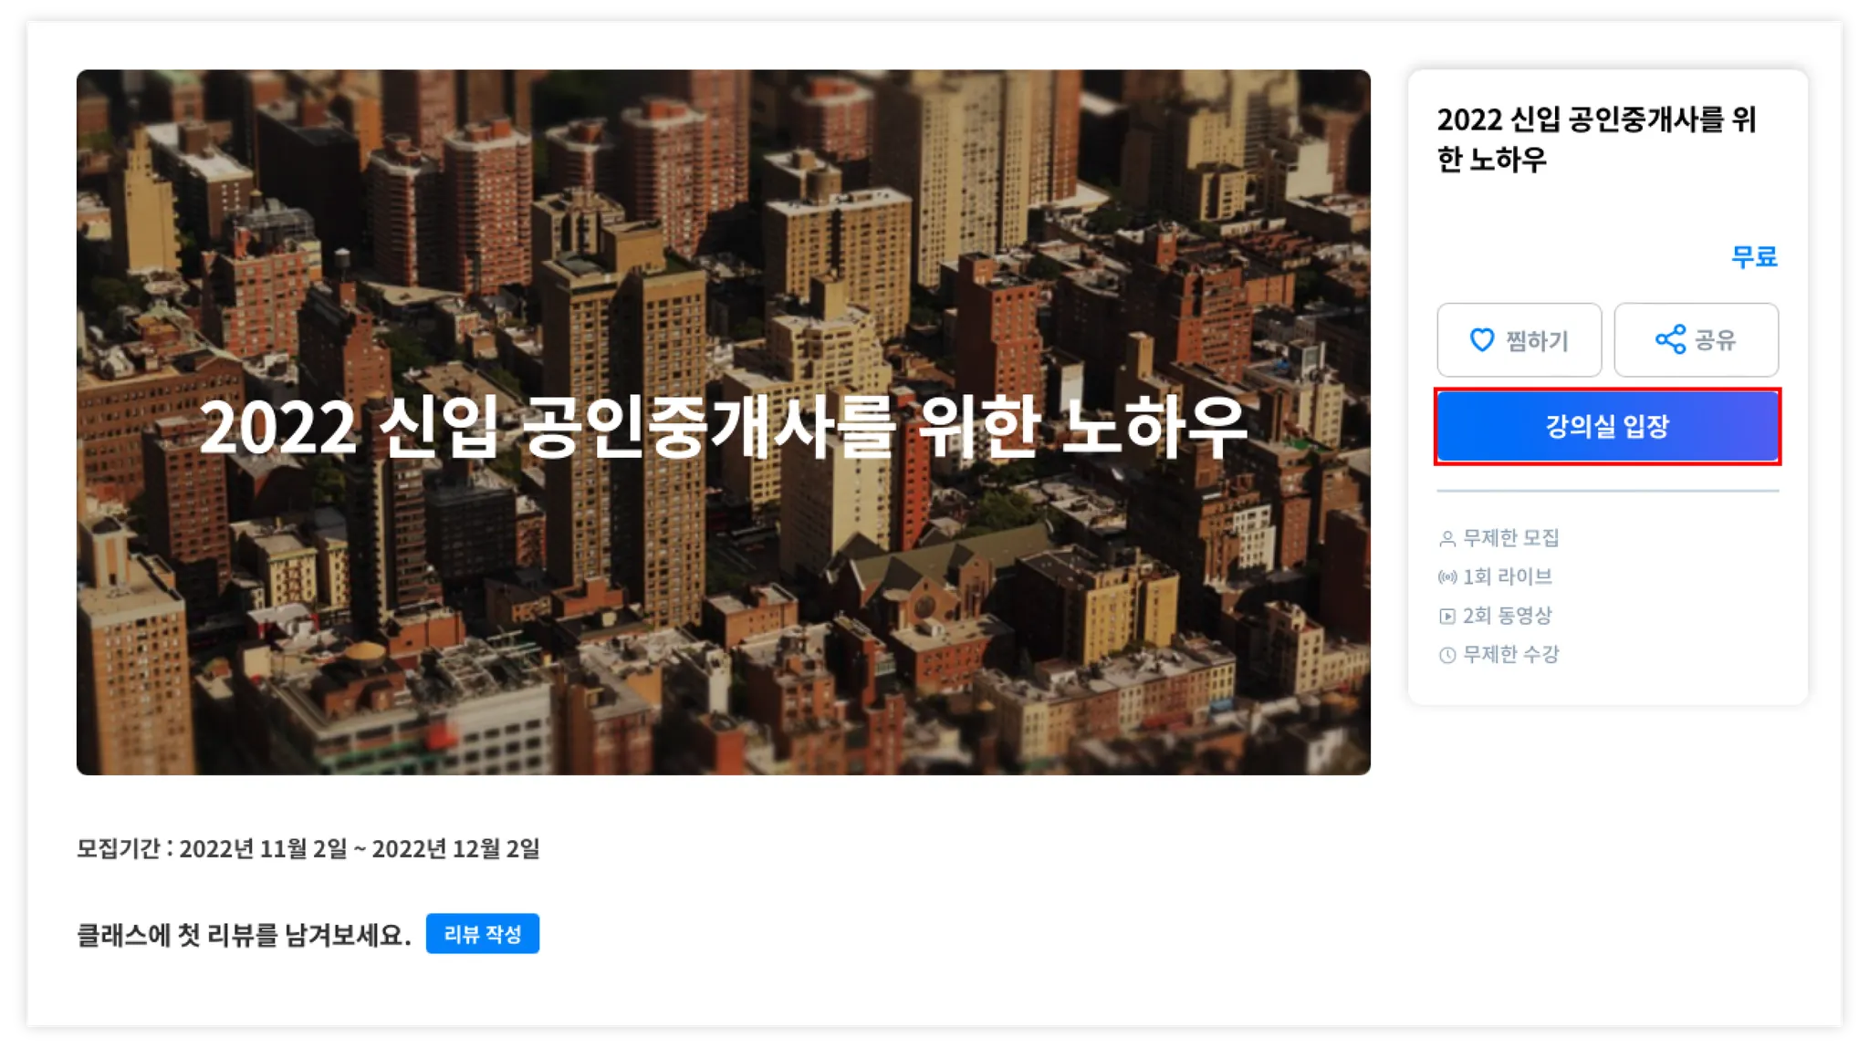Click the 클래스에 첫 리뷰를 남겨보세요 text
Screen dimensions: 1869x1048
click(244, 935)
